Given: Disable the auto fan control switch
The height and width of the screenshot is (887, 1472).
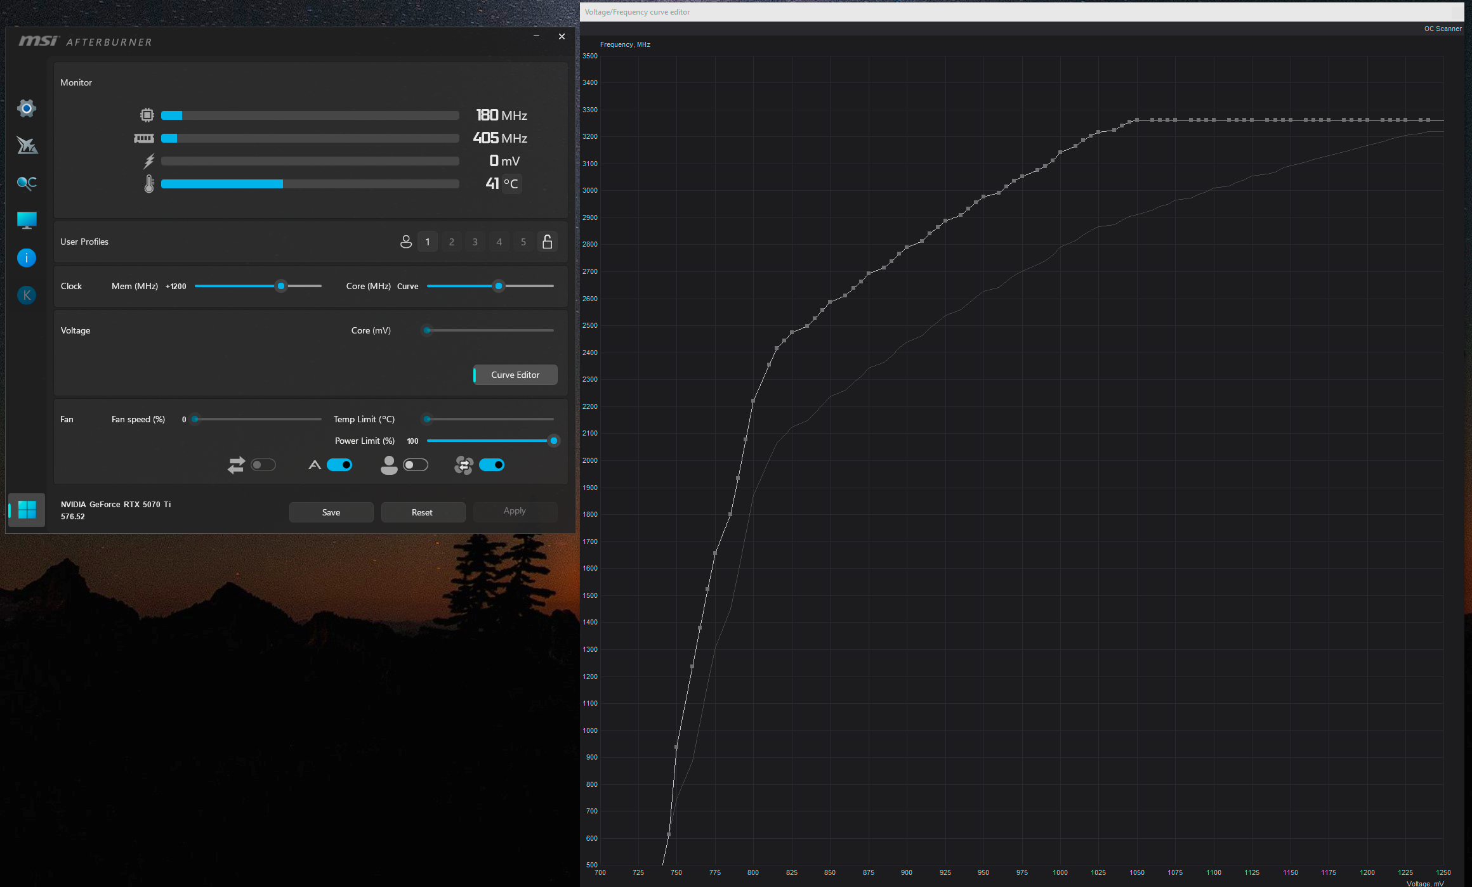Looking at the screenshot, I should pyautogui.click(x=339, y=465).
